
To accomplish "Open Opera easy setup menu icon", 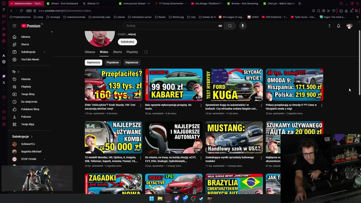I will click(357, 11).
